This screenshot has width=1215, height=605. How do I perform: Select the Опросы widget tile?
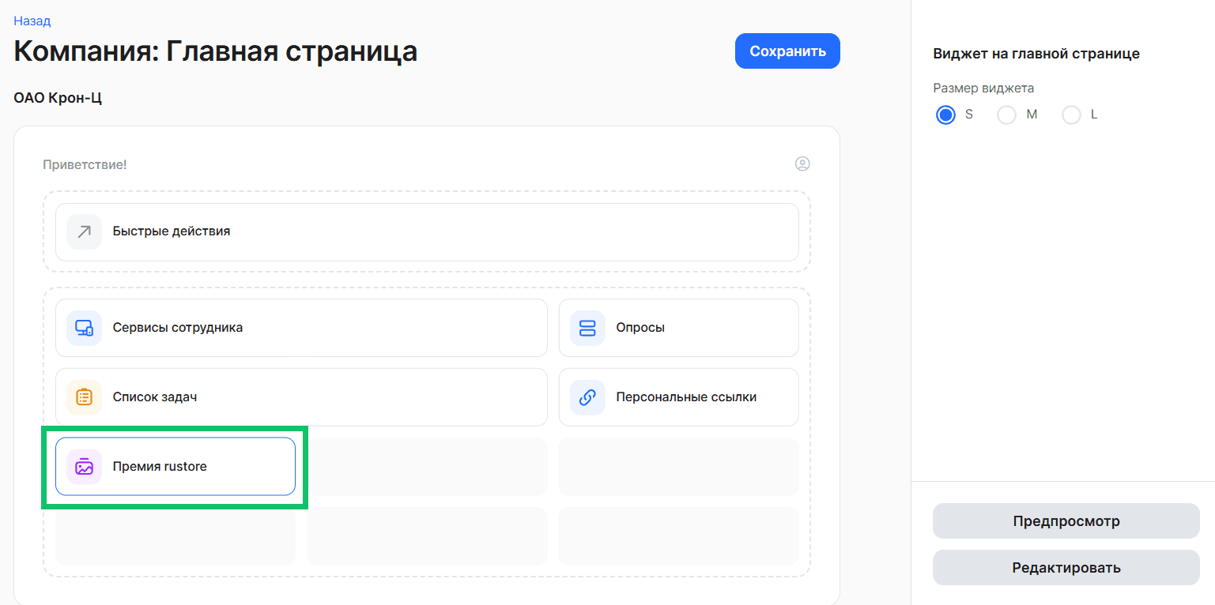678,328
